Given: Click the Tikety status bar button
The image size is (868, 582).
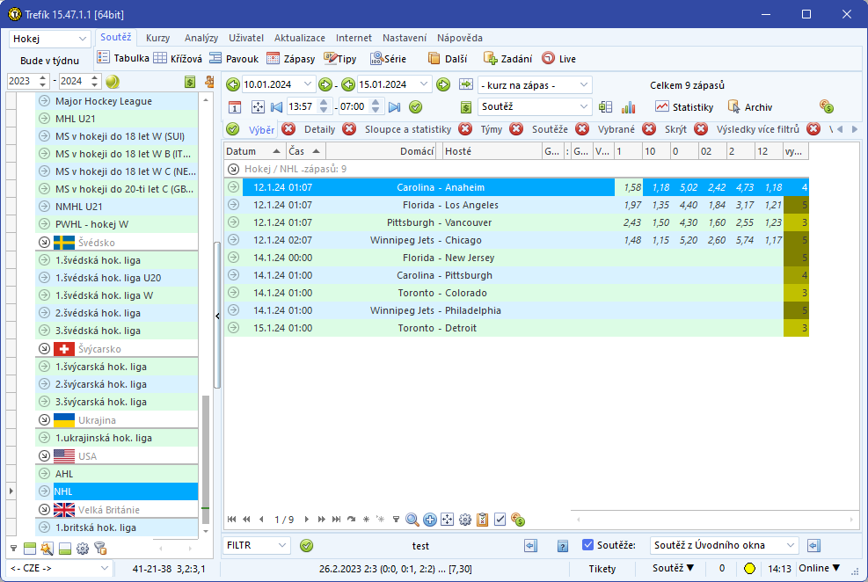Looking at the screenshot, I should pyautogui.click(x=602, y=569).
